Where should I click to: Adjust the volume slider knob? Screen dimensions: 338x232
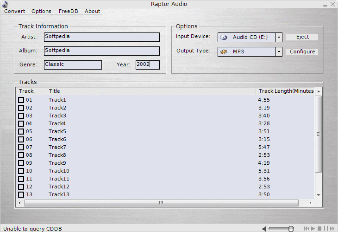[291, 229]
